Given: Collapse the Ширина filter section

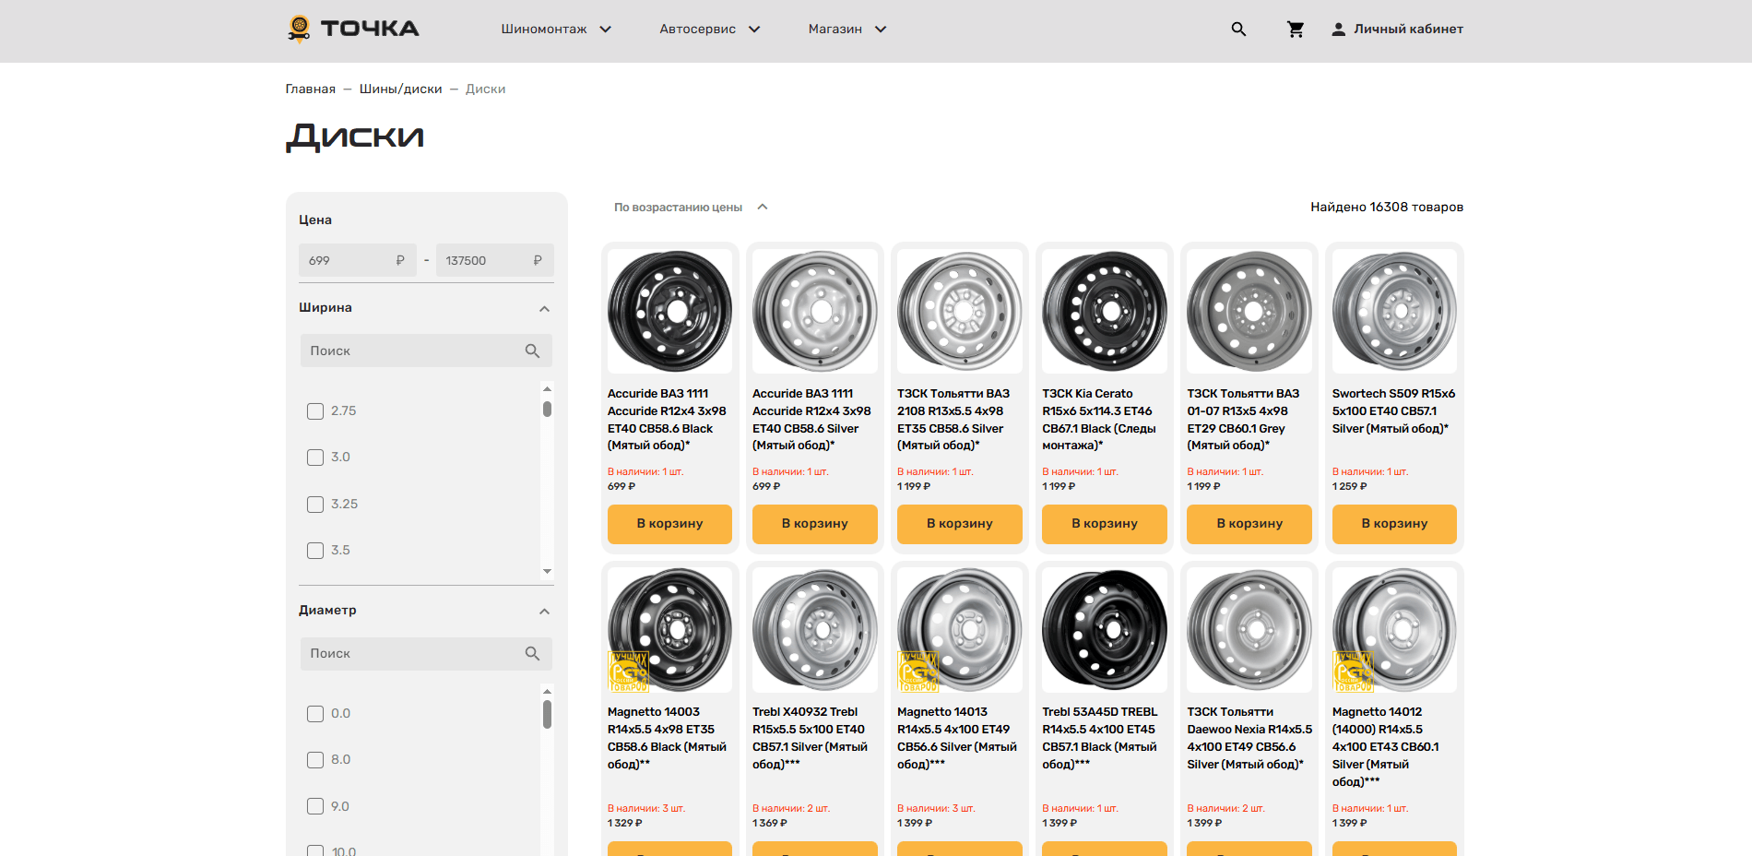Looking at the screenshot, I should [x=544, y=308].
